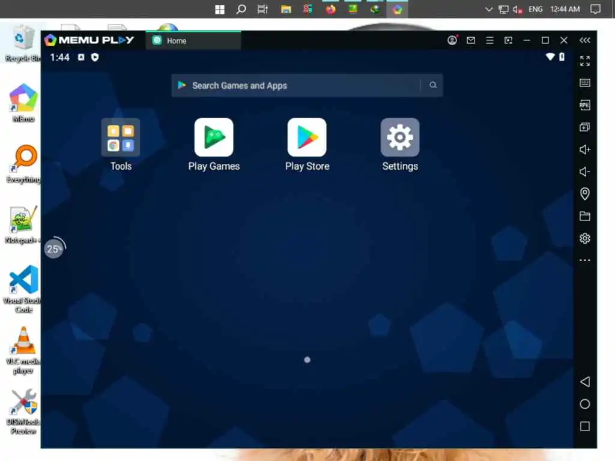Select the Visual Studio Code desktop shortcut

tap(23, 289)
